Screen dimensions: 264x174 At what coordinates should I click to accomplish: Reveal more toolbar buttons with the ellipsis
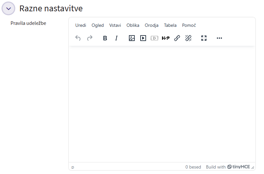click(x=219, y=38)
